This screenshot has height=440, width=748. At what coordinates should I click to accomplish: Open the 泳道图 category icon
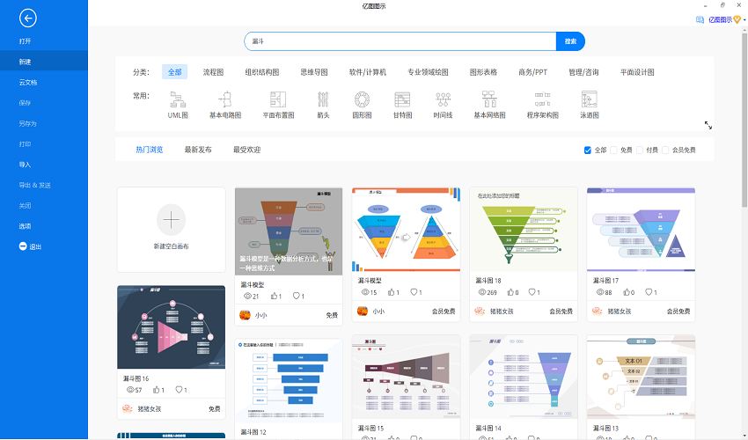pos(590,99)
